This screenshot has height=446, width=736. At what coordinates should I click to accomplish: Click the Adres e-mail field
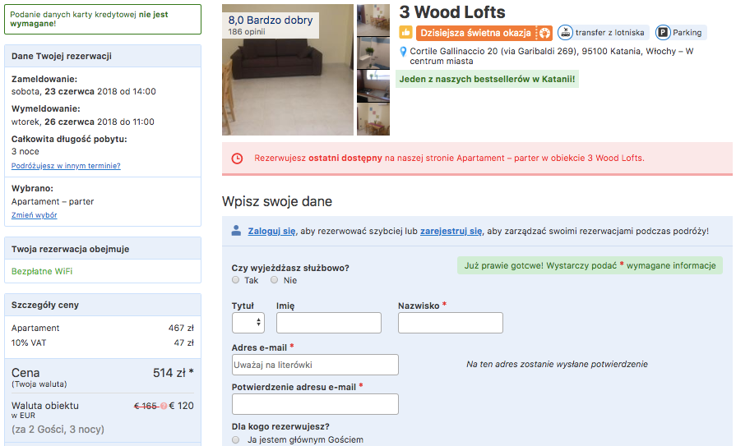click(315, 365)
